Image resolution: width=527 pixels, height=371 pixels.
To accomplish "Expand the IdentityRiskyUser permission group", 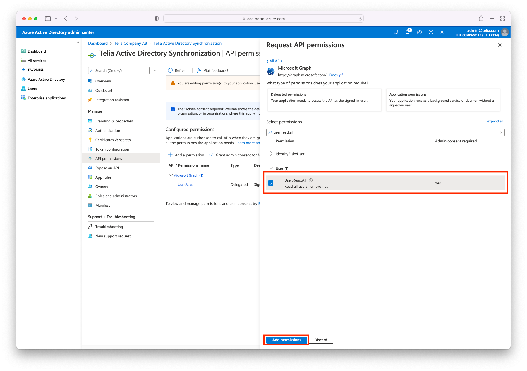I will 271,154.
